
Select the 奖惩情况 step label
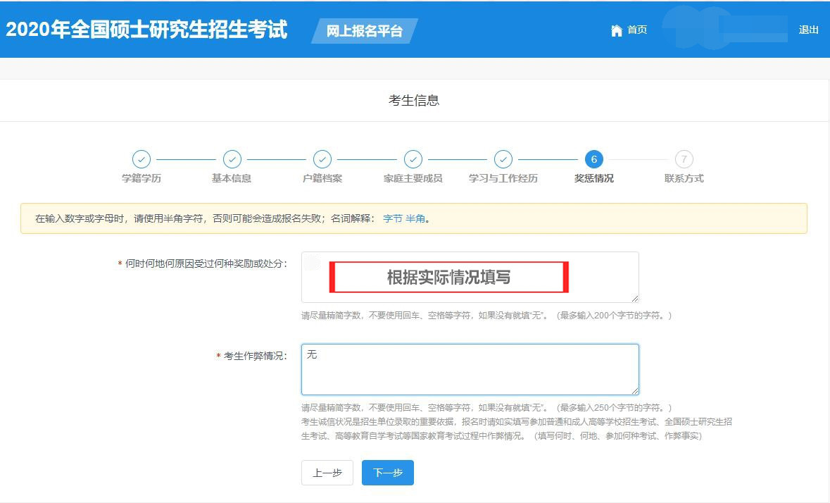(x=593, y=178)
